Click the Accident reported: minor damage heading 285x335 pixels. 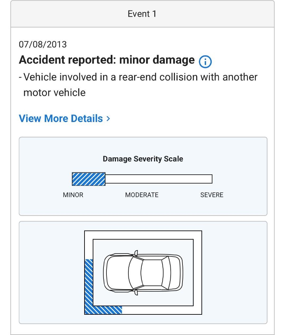(107, 60)
